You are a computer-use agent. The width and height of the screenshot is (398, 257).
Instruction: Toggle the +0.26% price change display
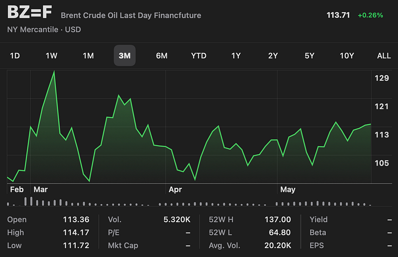(370, 15)
